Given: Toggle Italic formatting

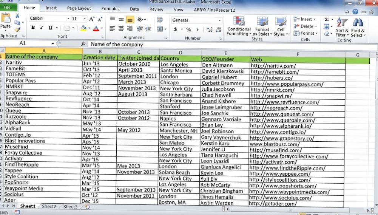Looking at the screenshot, I should click(x=42, y=28).
